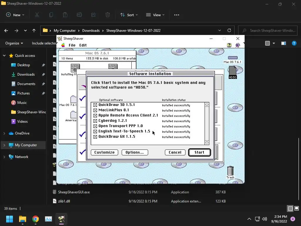Click the Options... button

click(135, 152)
